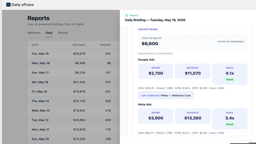Click the ORDERS column header
Screen dimensions: 256x144
[x=105, y=45]
